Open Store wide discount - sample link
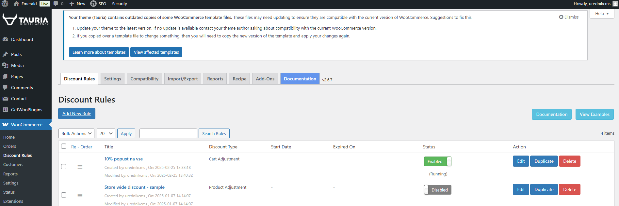Viewport: 619px width, 206px height. (x=134, y=187)
